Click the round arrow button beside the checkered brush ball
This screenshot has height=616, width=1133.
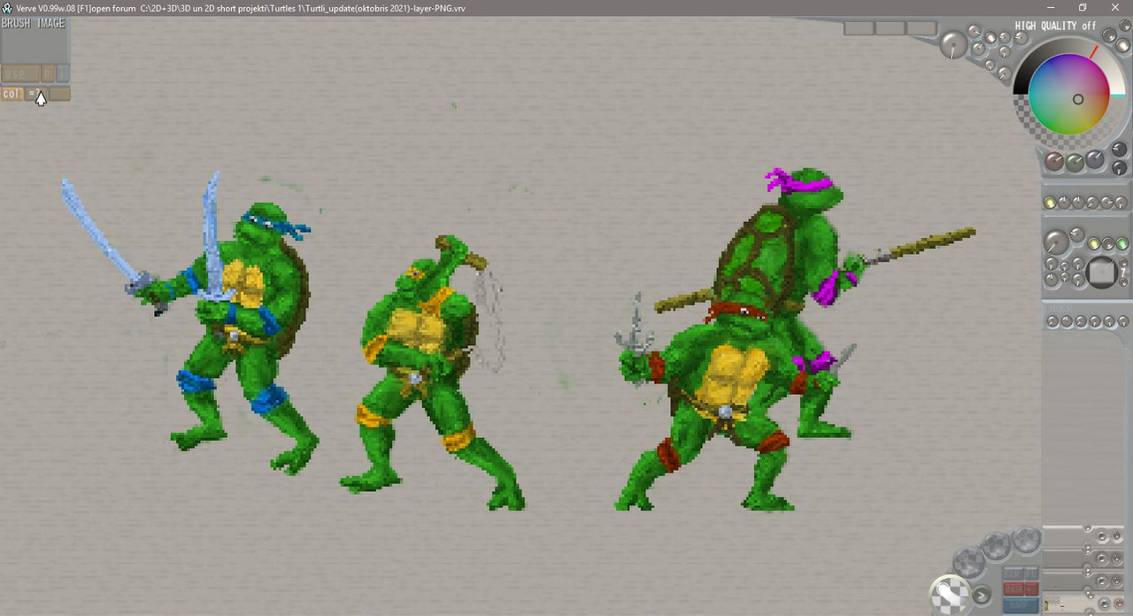coord(982,595)
